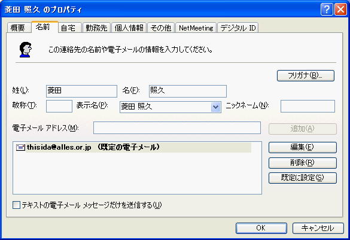Image resolution: width=350 pixels, height=240 pixels.
Task: Open the デジタル ID tab
Action: tap(238, 28)
